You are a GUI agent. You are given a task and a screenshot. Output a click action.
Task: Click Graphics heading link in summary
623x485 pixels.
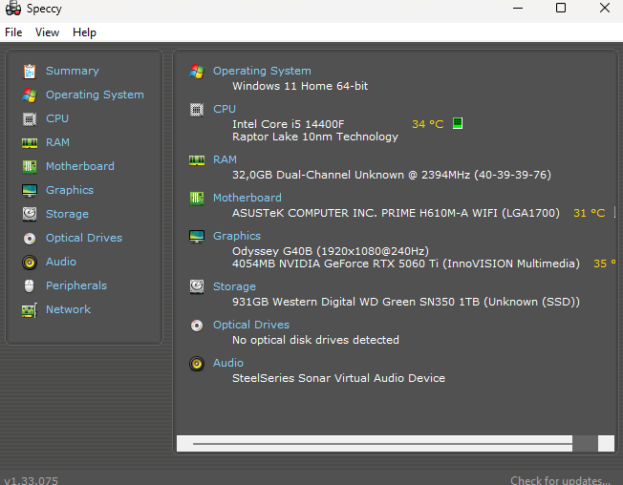(237, 236)
